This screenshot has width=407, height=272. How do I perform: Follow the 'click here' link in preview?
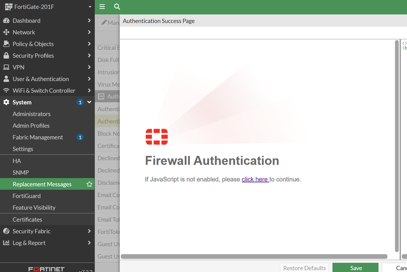point(255,179)
